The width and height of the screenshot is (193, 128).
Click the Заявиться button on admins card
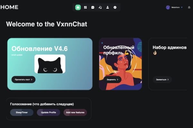(162, 80)
